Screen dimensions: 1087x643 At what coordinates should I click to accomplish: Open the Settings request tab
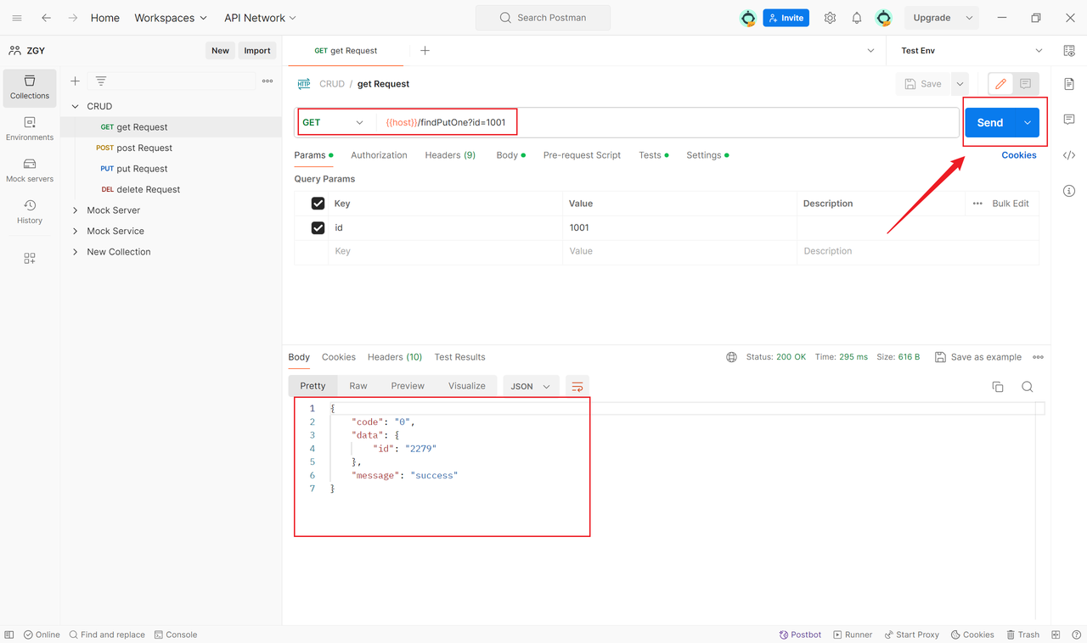[707, 155]
